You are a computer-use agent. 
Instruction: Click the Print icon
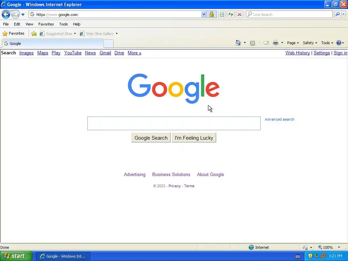coord(275,43)
